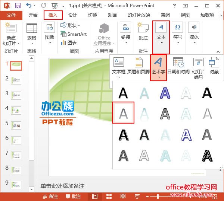The width and height of the screenshot is (224, 201).
Task: Select gray fill WordArt in second row
Action: tap(123, 113)
